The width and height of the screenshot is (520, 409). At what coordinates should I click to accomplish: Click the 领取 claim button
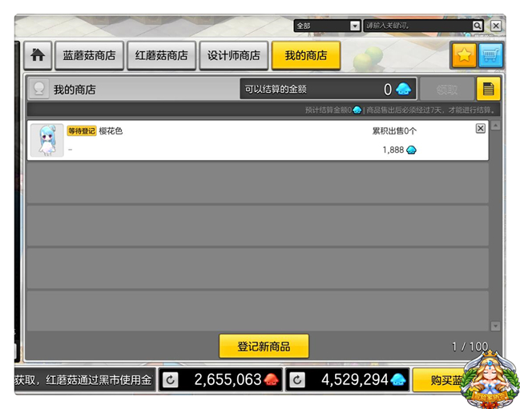446,90
